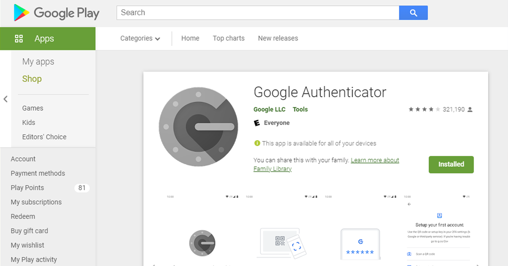The image size is (508, 266).
Task: Open the Account page
Action: (x=23, y=159)
